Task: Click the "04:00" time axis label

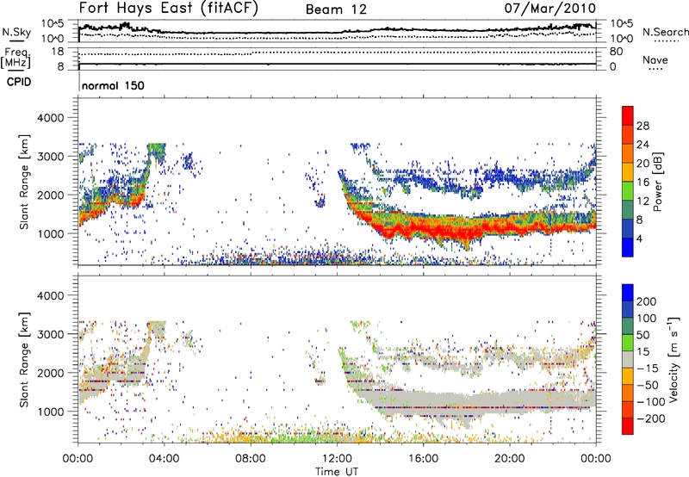Action: click(164, 459)
